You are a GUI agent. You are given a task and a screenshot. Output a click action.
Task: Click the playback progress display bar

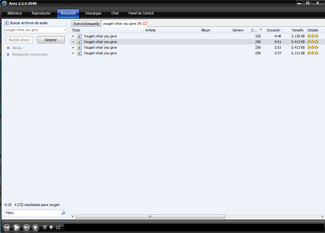pos(194,227)
